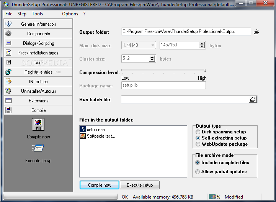276x202 pixels.
Task: Decrease the Cluster size value
Action: [x=152, y=60]
